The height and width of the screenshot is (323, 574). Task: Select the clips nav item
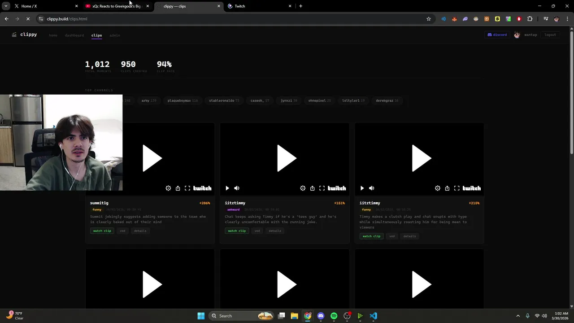point(96,35)
